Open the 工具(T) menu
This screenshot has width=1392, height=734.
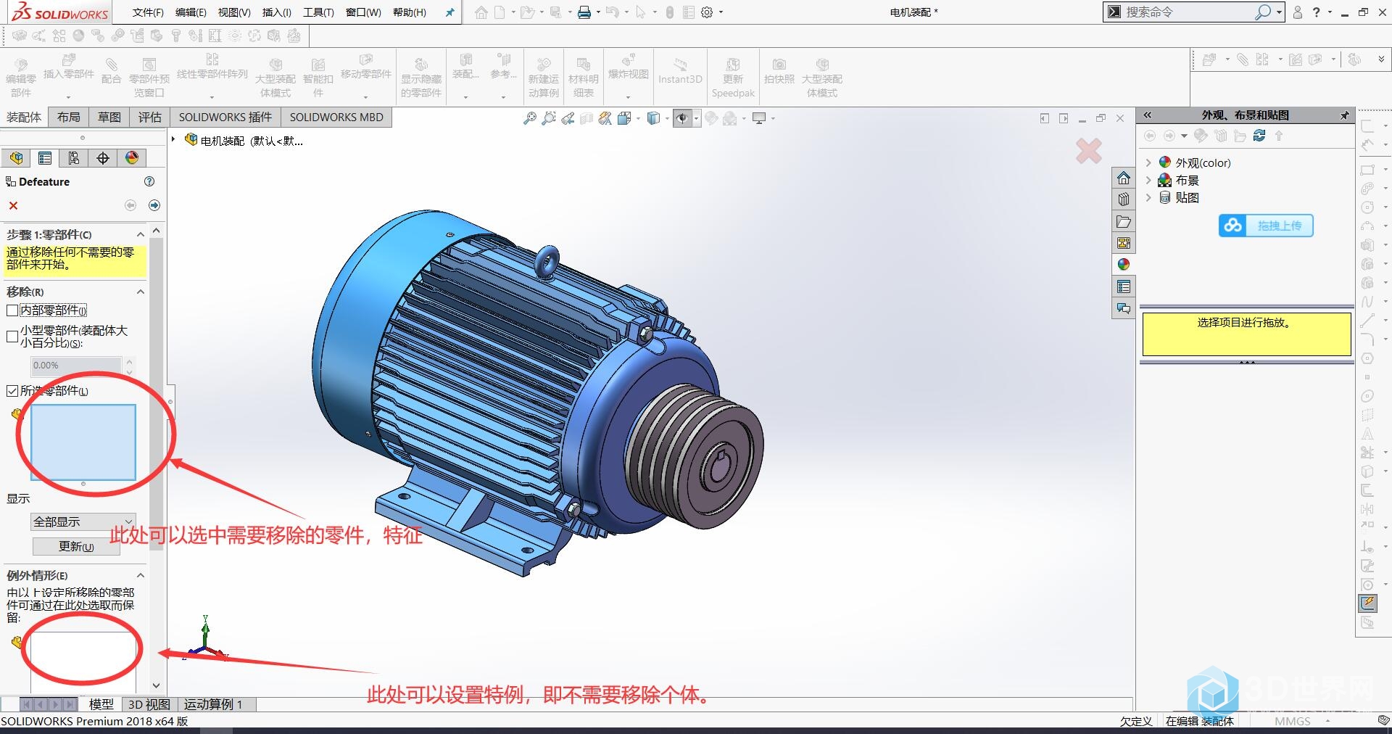[318, 12]
